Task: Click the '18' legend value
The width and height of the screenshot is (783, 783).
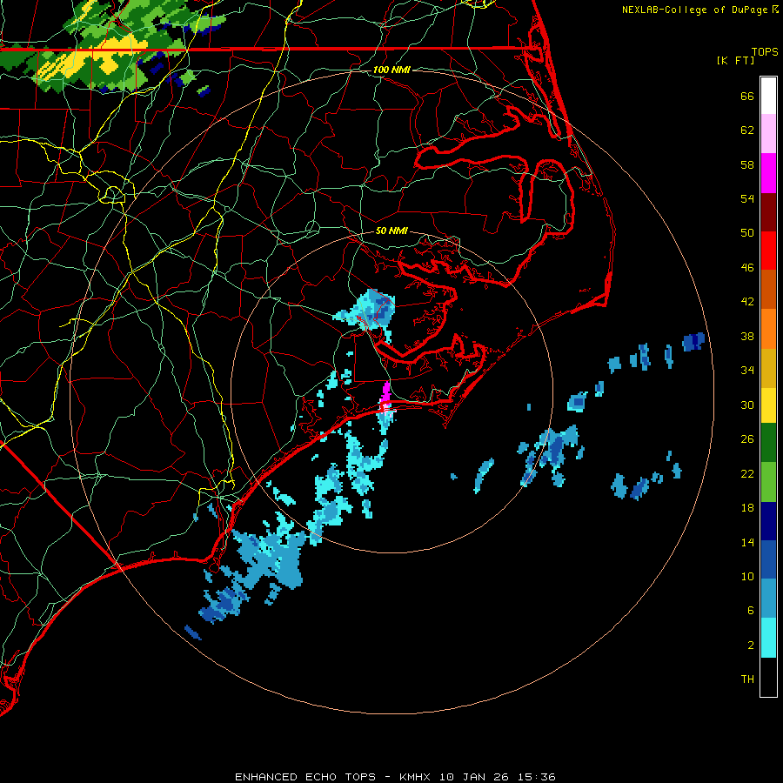Action: [x=747, y=508]
